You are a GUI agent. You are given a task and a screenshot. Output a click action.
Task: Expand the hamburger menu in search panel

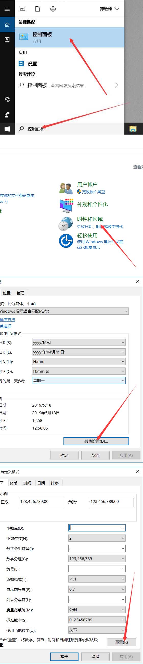coord(7,9)
